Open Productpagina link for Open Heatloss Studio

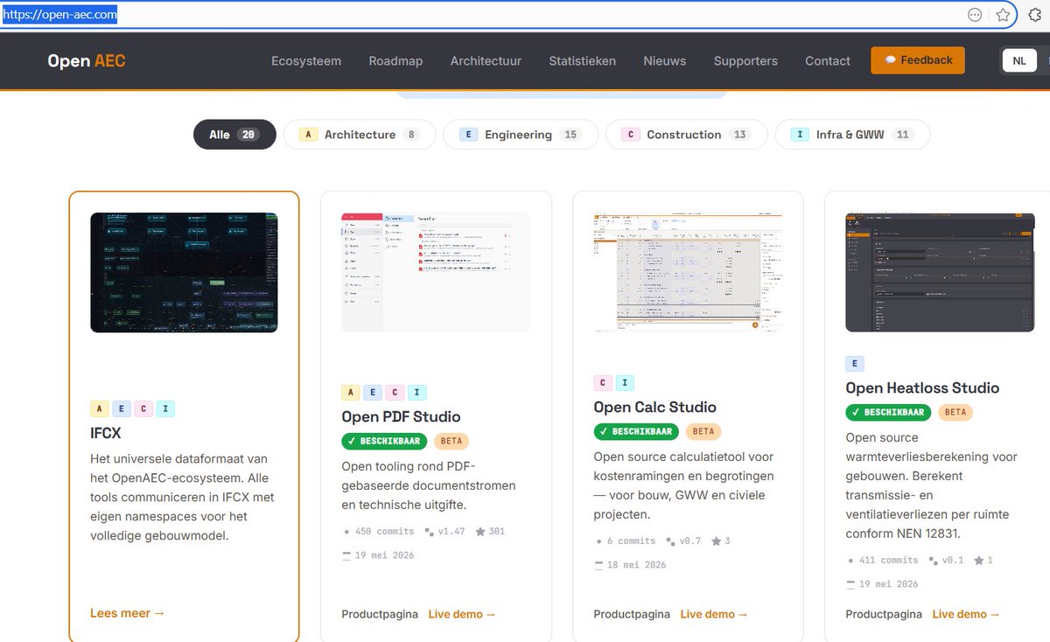(x=884, y=614)
